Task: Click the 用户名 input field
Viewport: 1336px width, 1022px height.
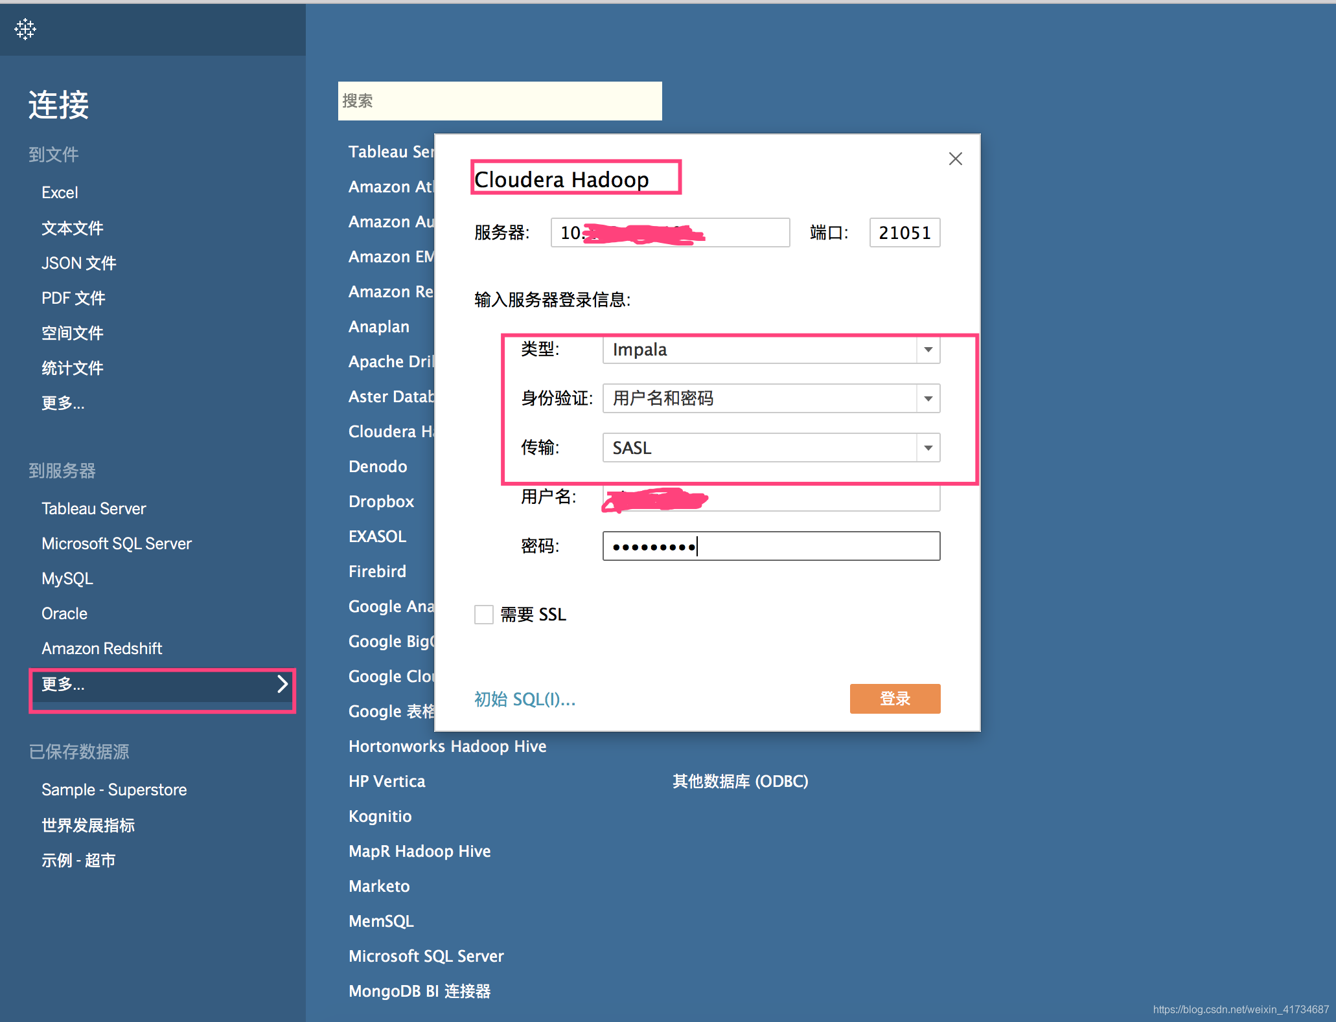Action: coord(771,497)
